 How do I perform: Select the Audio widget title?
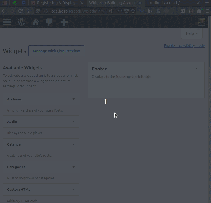click(x=12, y=122)
